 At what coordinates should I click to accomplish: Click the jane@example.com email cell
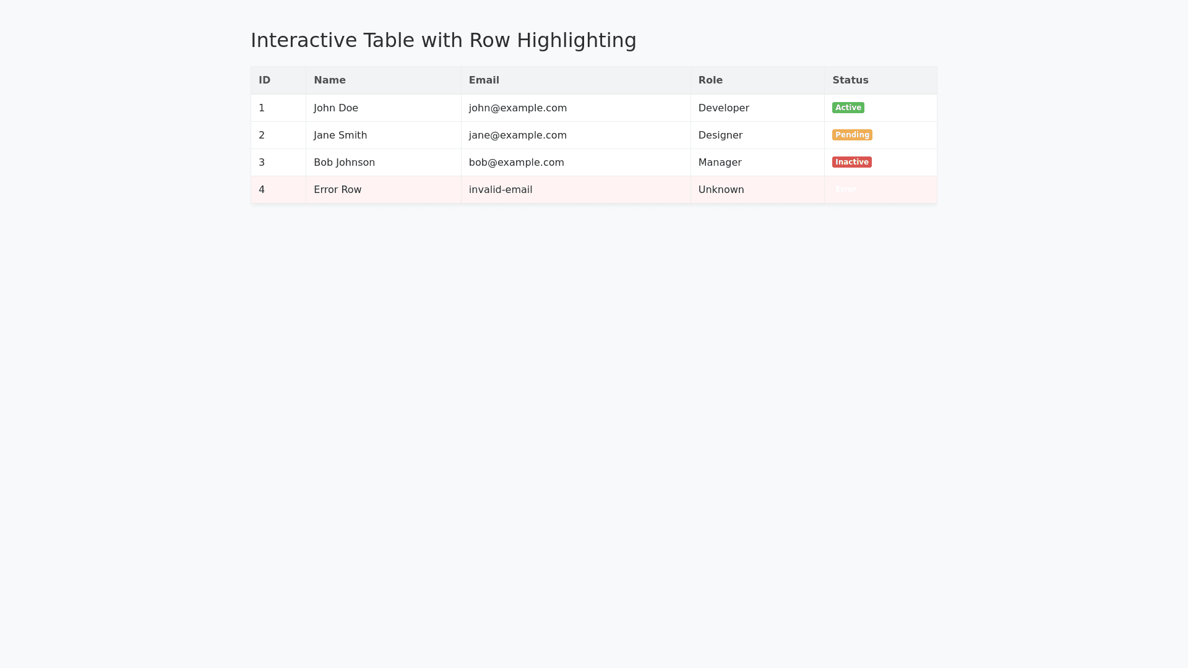click(517, 135)
